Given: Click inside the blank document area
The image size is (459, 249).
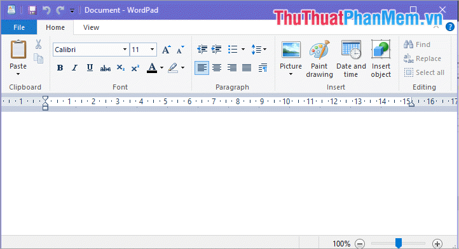Looking at the screenshot, I should coord(229,173).
